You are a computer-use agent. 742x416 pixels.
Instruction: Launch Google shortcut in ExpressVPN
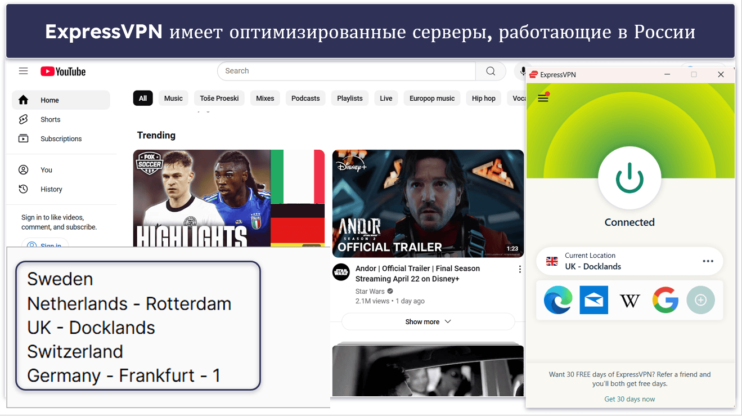click(665, 300)
